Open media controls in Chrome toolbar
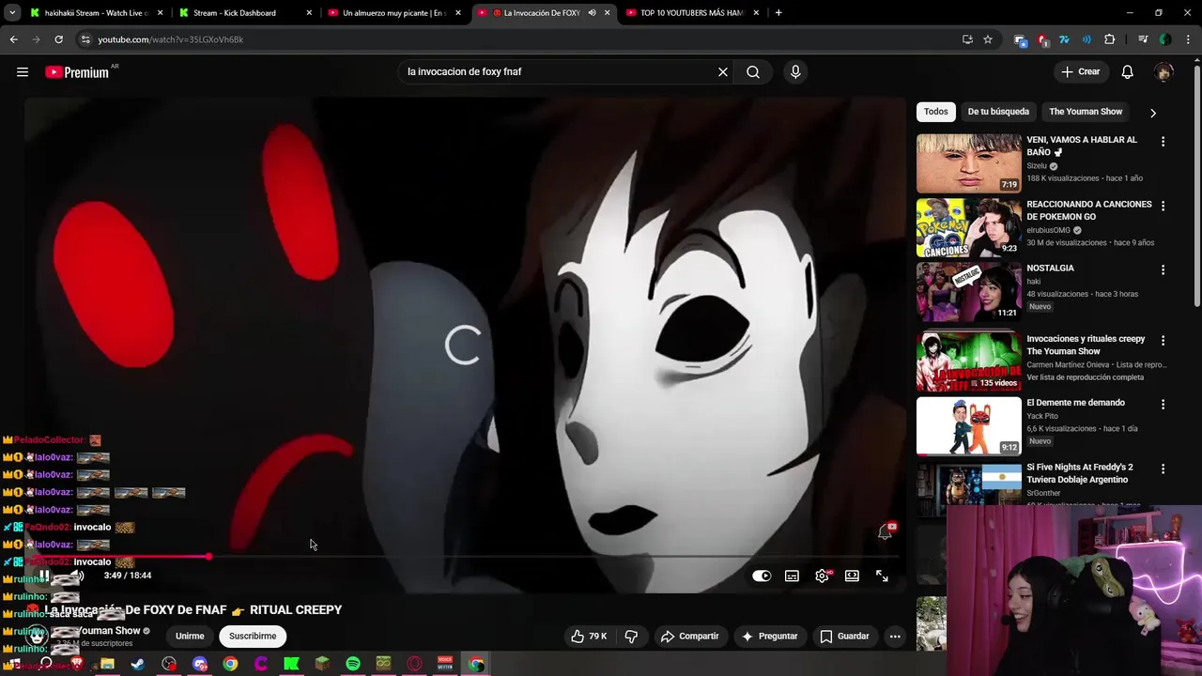The width and height of the screenshot is (1202, 676). (x=1142, y=39)
